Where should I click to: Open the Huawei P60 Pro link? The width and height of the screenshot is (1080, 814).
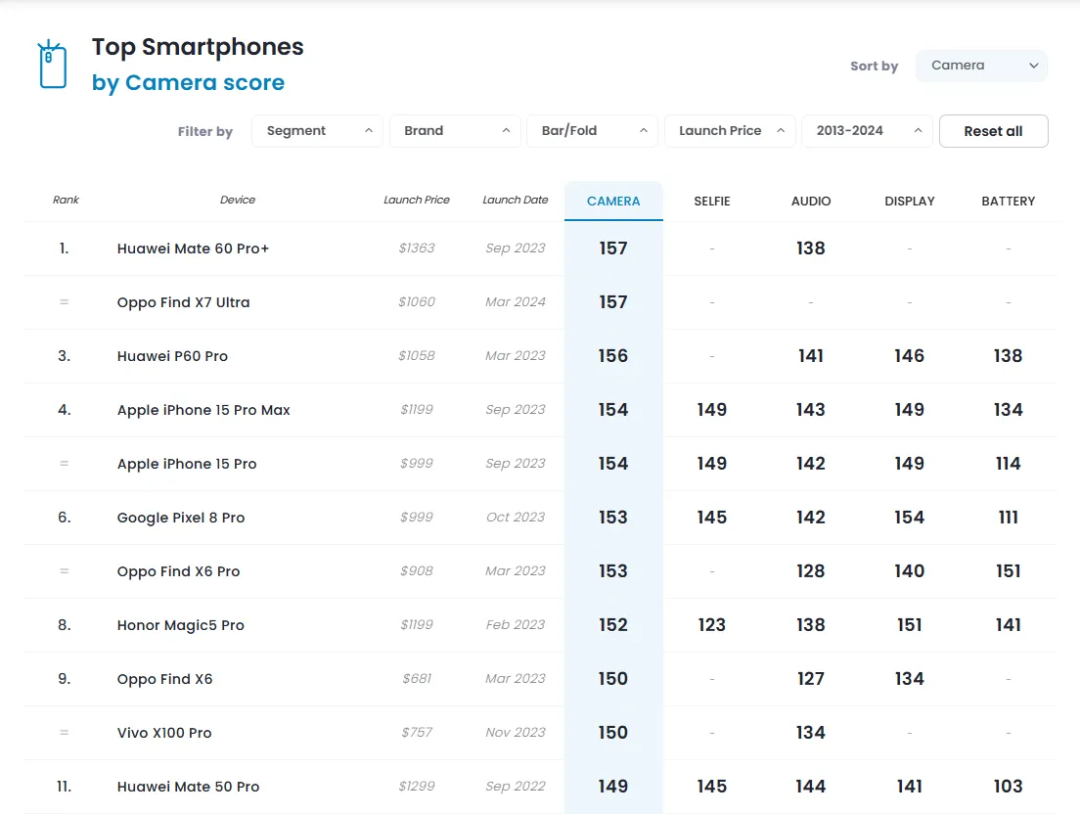click(x=172, y=356)
